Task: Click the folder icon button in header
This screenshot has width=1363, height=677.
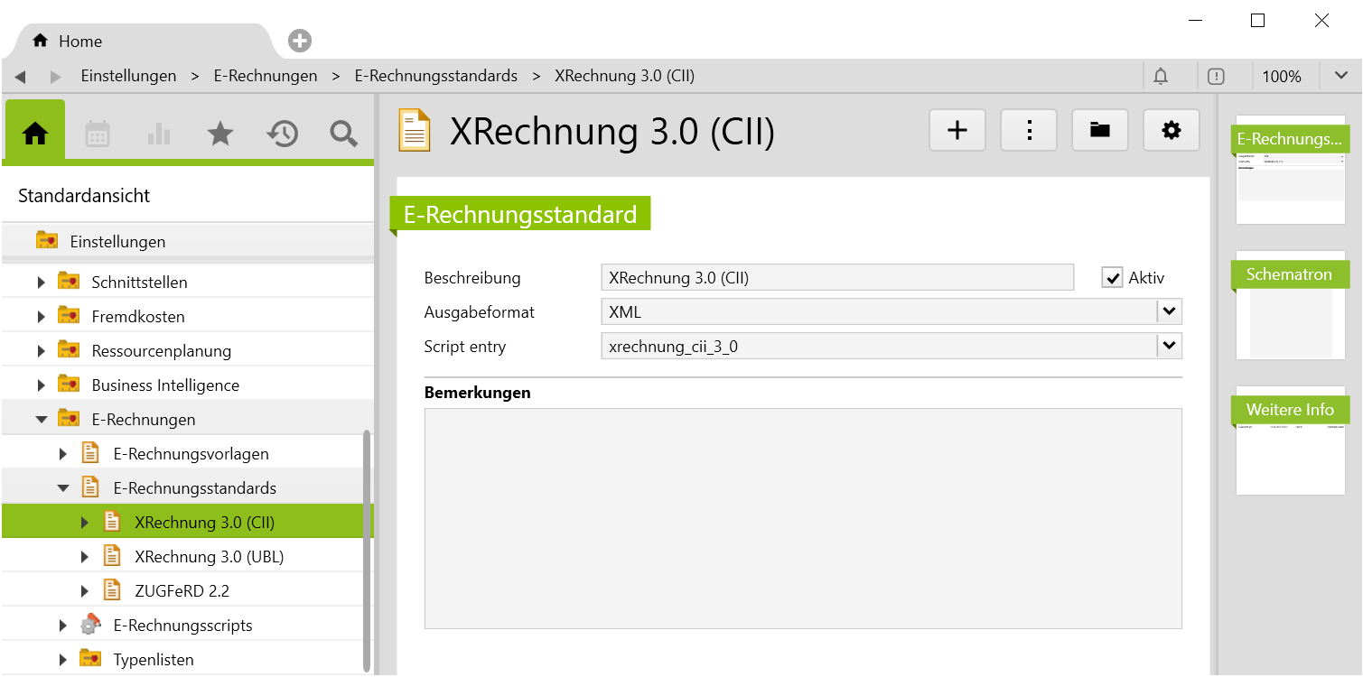Action: [x=1099, y=131]
